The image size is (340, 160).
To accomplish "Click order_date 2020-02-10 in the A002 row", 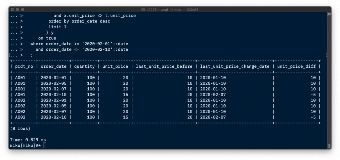I will coord(53,117).
